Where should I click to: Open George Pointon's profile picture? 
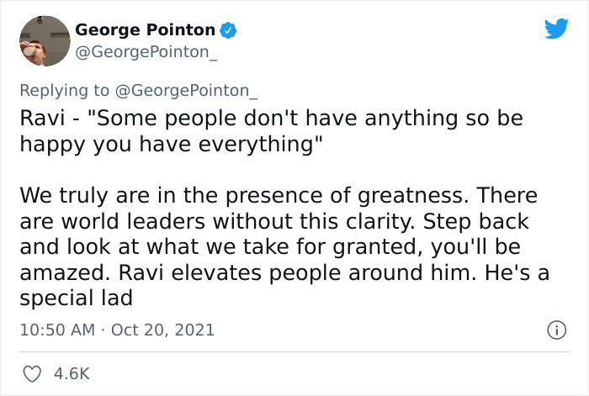[43, 40]
